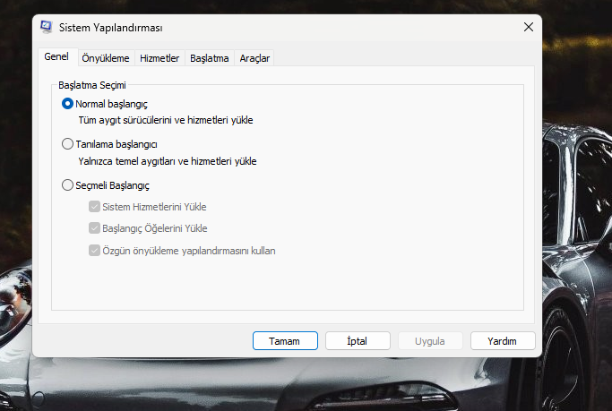Click the Sistem Yapılandırması title bar icon
Screen dimensions: 612x411
[46, 27]
